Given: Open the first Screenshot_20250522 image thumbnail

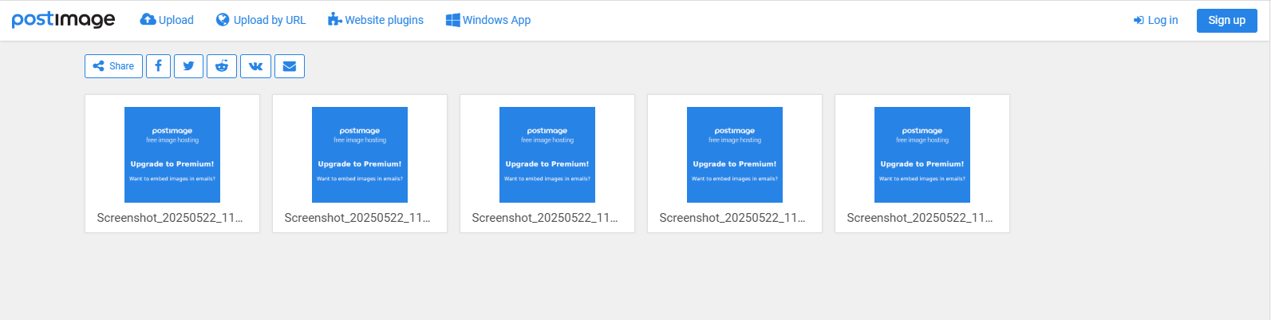Looking at the screenshot, I should (x=172, y=155).
